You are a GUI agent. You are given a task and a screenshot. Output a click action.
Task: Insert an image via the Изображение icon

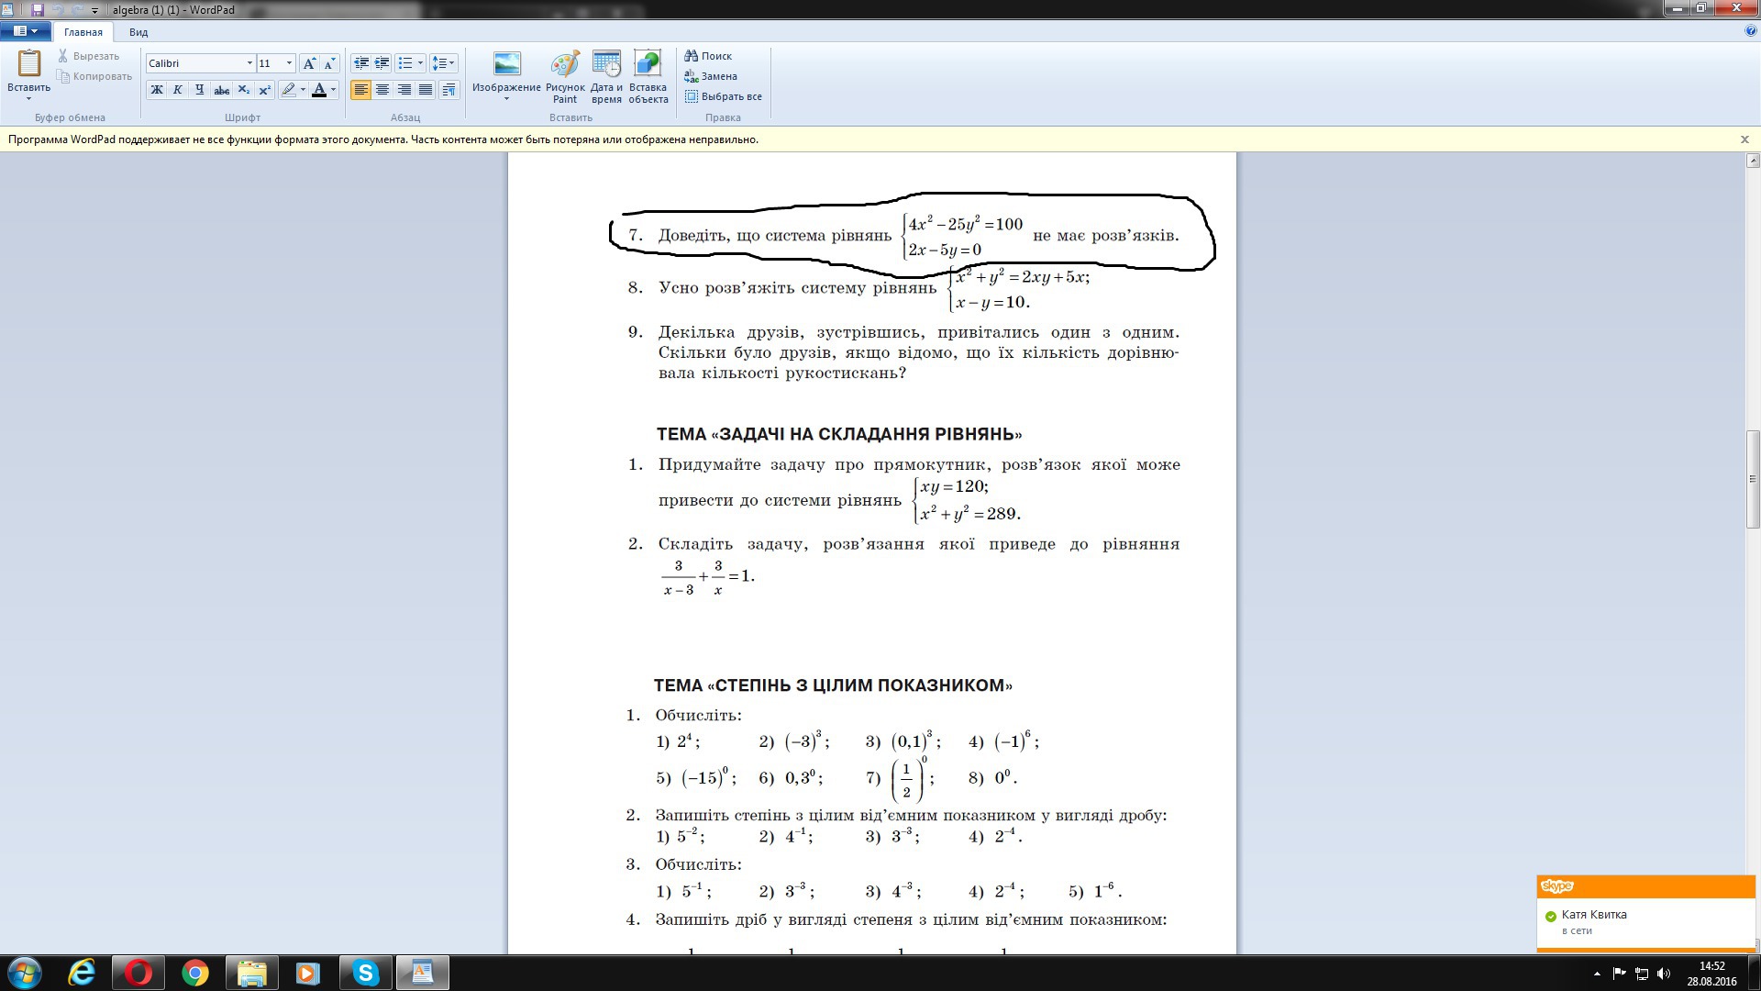coord(506,64)
